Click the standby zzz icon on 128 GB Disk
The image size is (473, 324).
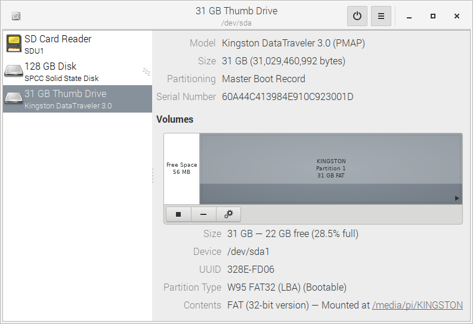tap(146, 71)
